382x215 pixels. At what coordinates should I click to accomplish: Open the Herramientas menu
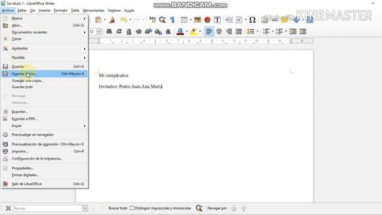(x=94, y=11)
